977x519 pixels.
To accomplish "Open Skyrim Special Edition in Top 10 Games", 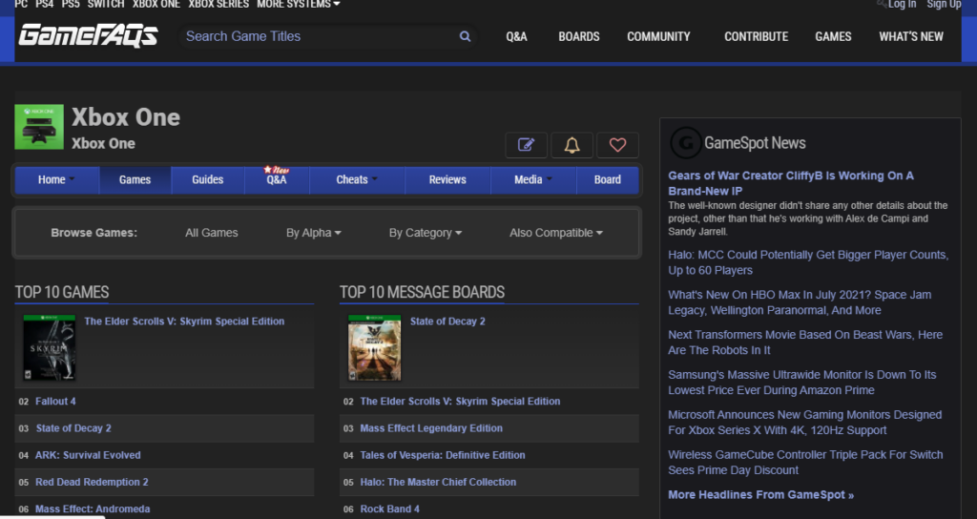I will pyautogui.click(x=184, y=322).
